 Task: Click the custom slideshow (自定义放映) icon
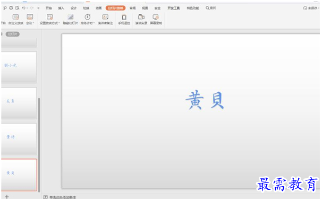coord(15,17)
